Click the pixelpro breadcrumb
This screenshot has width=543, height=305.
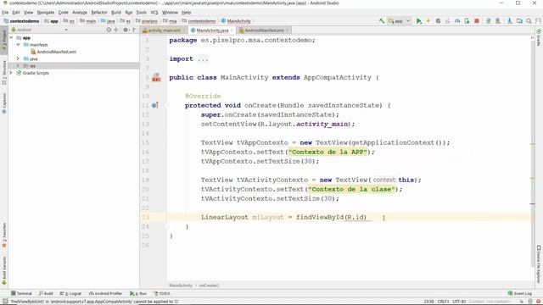click(x=147, y=21)
